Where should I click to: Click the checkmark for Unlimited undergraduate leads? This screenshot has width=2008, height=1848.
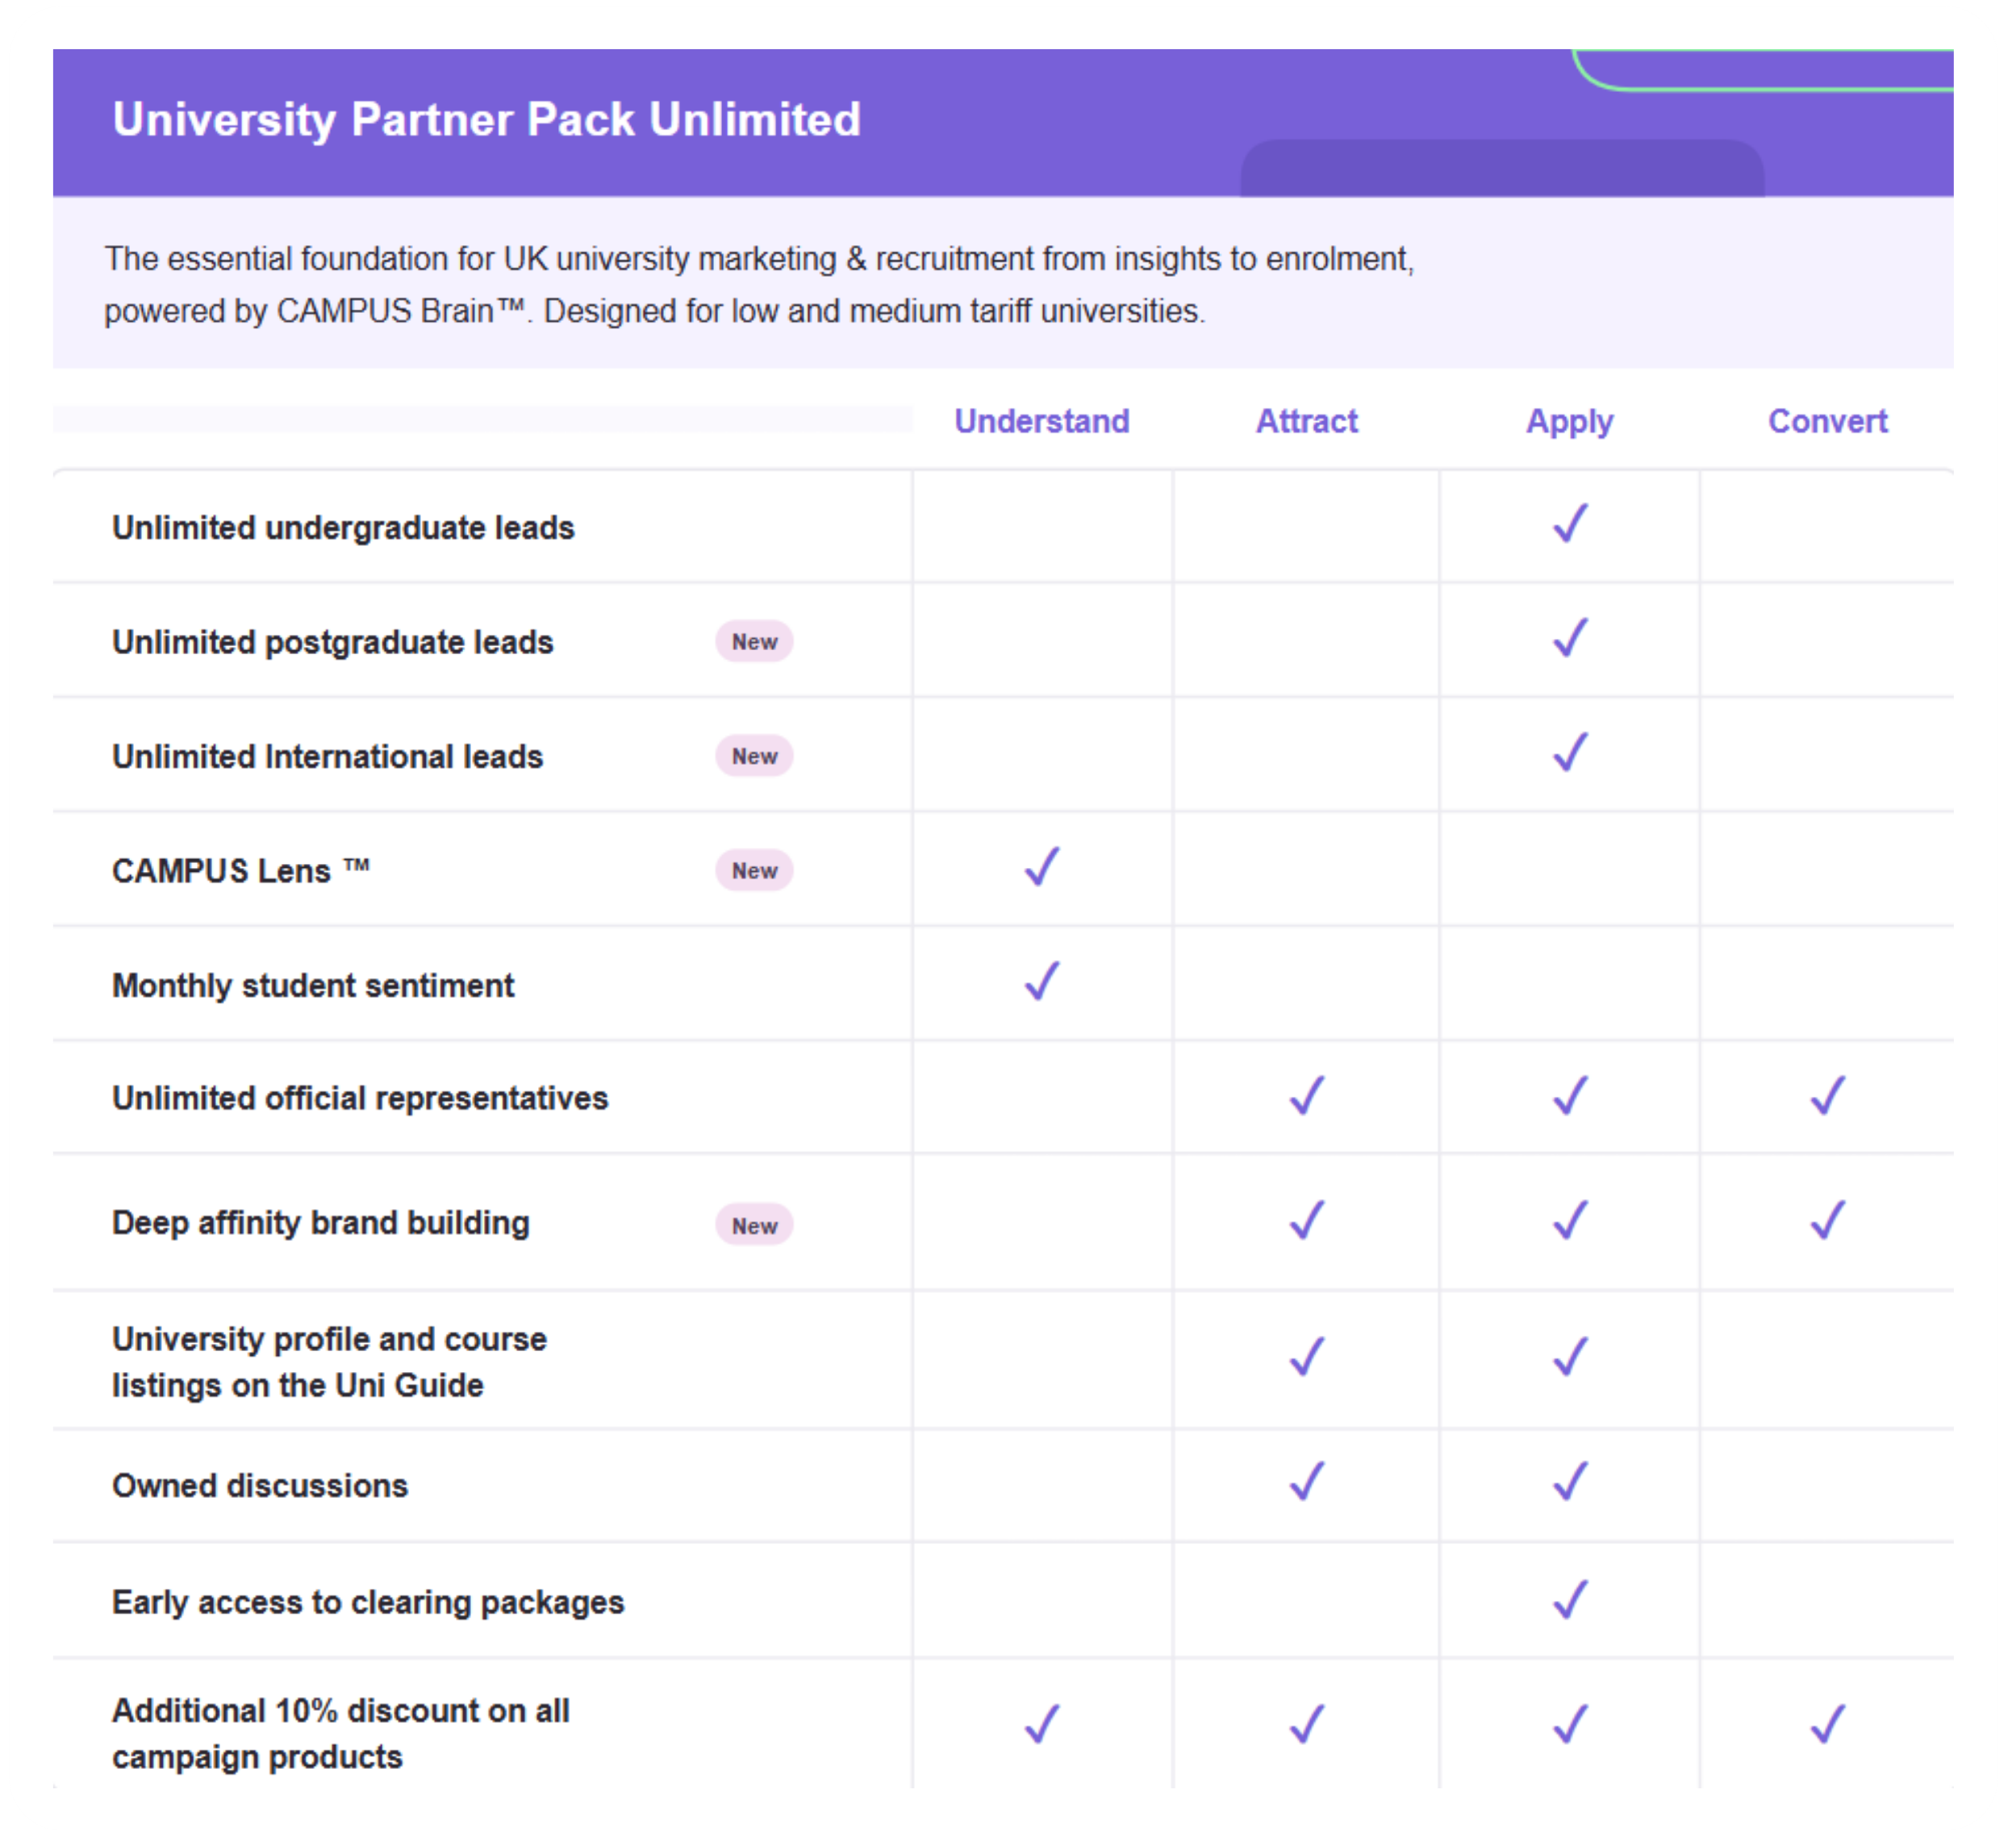(1569, 523)
